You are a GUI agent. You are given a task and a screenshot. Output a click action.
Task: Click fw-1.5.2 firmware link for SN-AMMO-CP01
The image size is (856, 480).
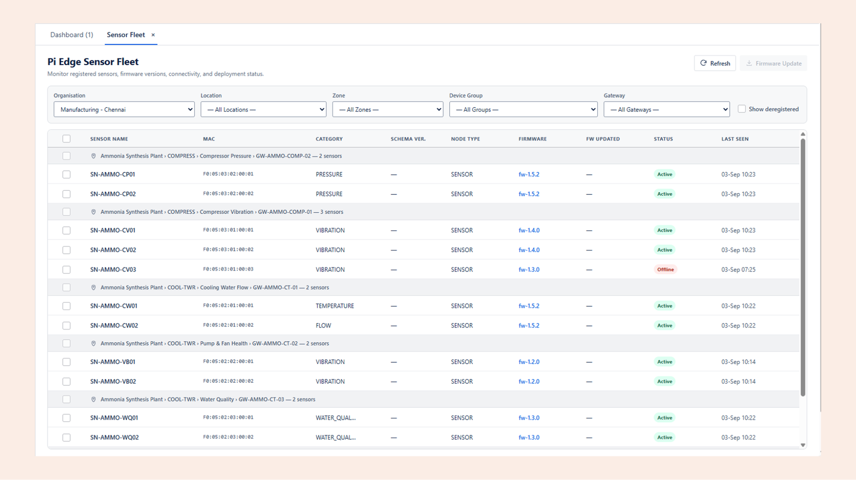pyautogui.click(x=529, y=174)
